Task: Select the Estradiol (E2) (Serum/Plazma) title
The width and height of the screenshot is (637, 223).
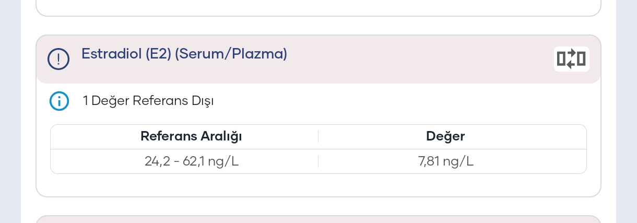Action: pyautogui.click(x=184, y=54)
